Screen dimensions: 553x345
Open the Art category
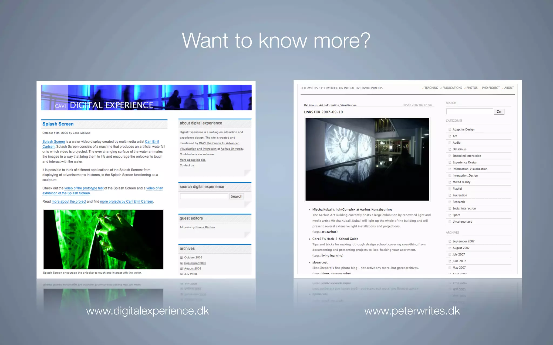point(455,136)
